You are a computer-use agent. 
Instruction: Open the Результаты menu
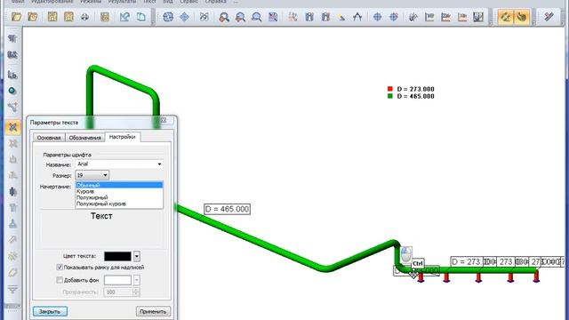click(122, 2)
